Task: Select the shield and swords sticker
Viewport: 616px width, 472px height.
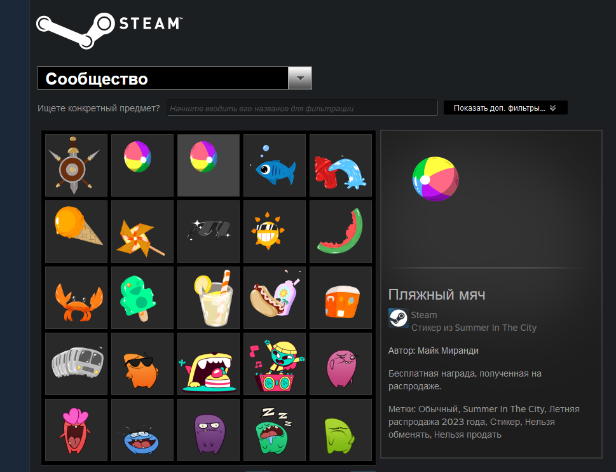Action: point(76,165)
